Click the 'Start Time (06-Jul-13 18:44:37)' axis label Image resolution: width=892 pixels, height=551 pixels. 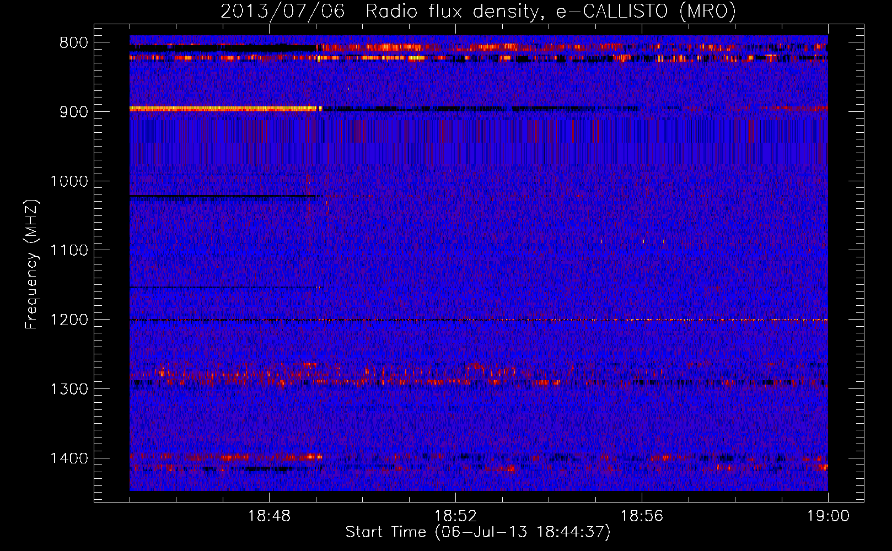click(478, 532)
